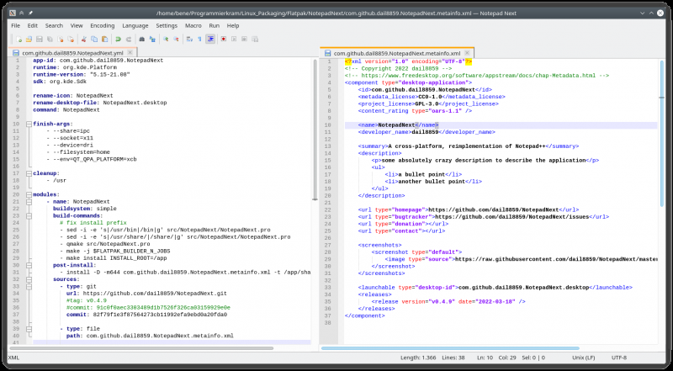Viewport: 673px width, 371px height.
Task: Click the 'Ln: 10' status bar entry
Action: [485, 358]
